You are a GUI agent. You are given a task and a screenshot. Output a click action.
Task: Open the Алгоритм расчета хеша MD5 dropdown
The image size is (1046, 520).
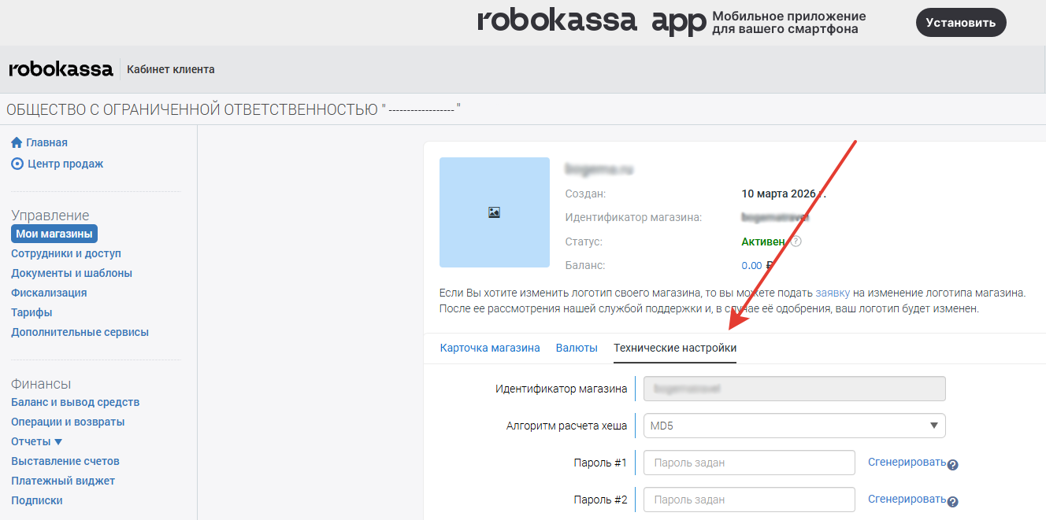click(795, 426)
